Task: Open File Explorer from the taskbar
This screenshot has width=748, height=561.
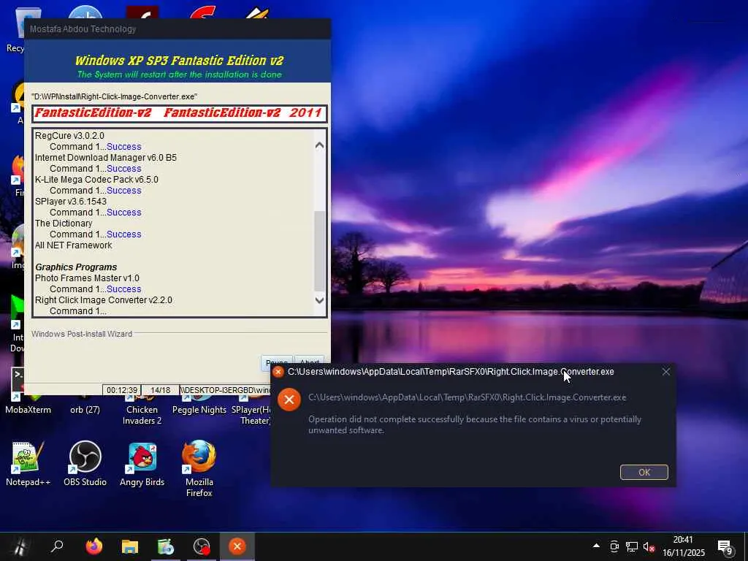Action: click(130, 546)
